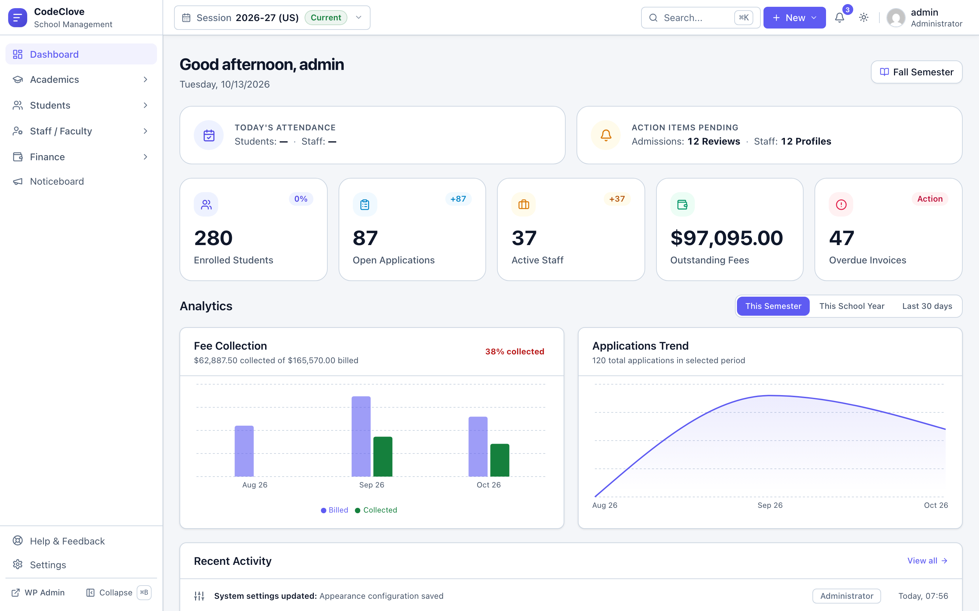Click the admin avatar picture
The image size is (979, 611).
point(896,18)
